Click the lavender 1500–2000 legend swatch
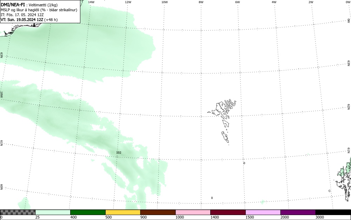 click(x=263, y=212)
